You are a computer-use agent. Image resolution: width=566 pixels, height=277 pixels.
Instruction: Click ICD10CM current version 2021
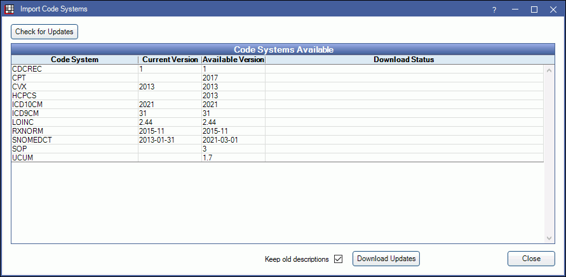click(147, 105)
